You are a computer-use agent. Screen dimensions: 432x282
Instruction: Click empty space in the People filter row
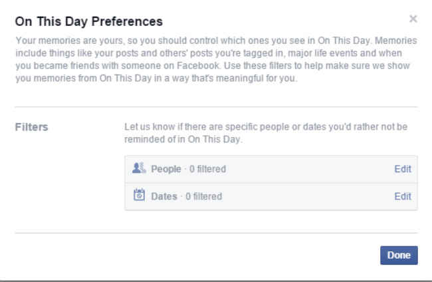pos(308,169)
